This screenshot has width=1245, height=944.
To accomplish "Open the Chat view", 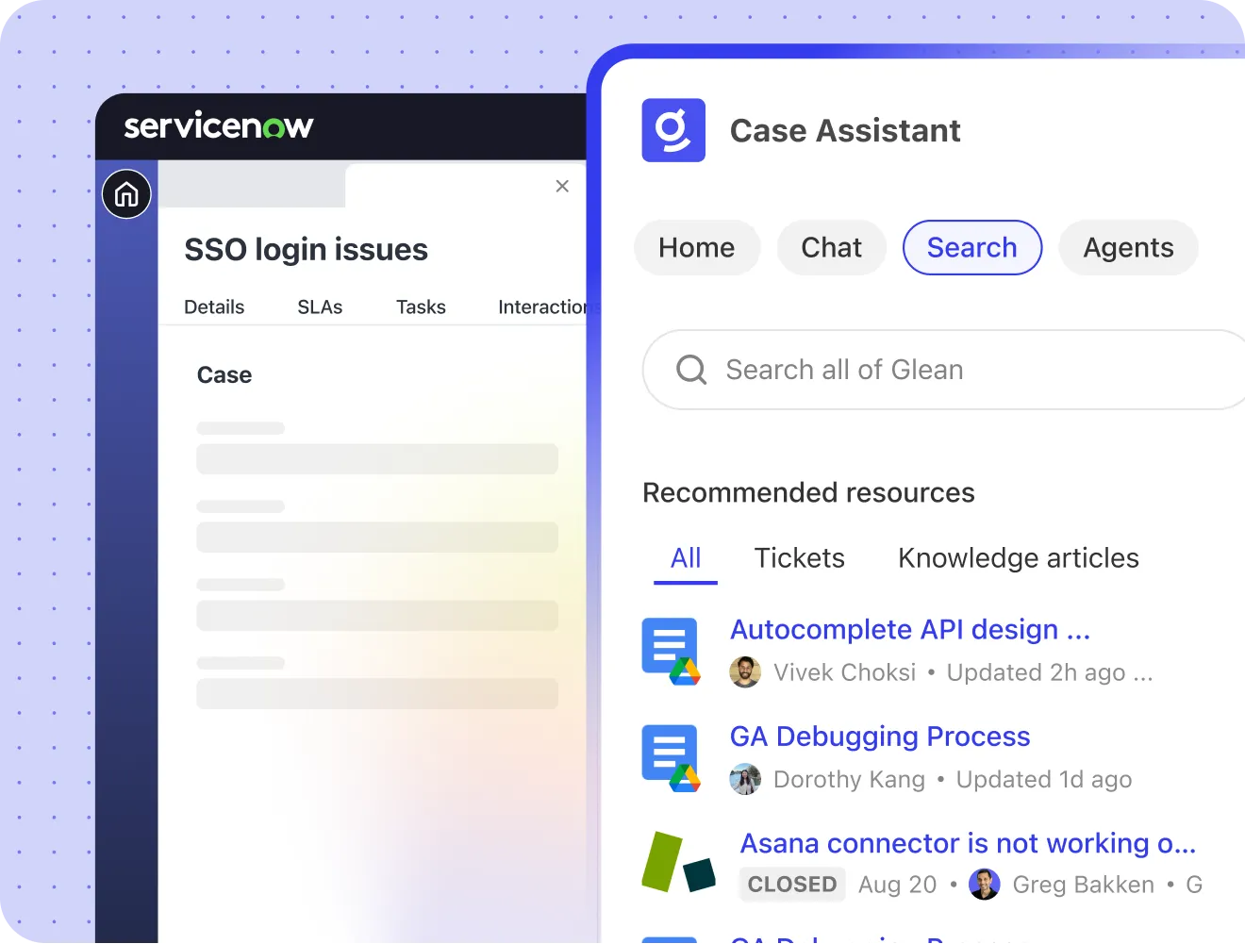I will click(832, 248).
